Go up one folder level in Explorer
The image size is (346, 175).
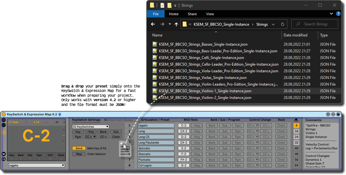tap(176, 24)
